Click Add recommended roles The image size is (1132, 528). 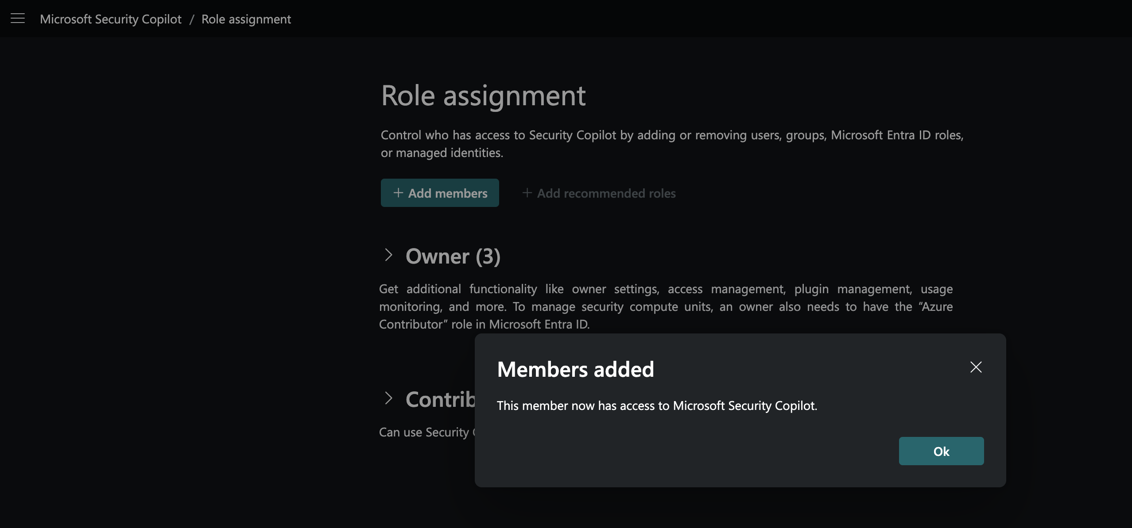pyautogui.click(x=606, y=193)
